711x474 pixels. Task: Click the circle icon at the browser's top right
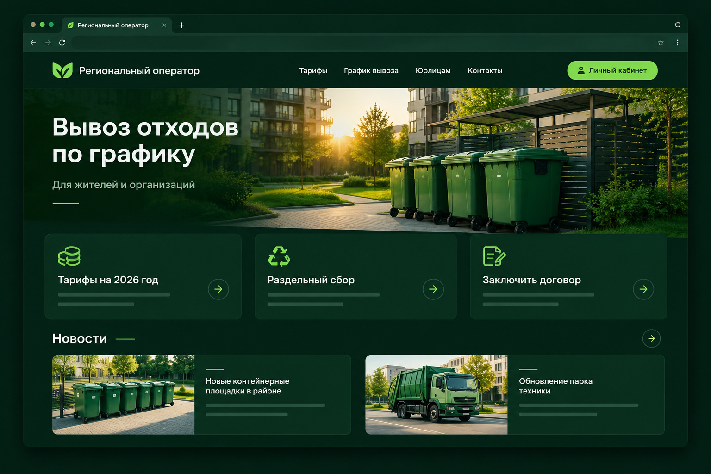point(678,25)
